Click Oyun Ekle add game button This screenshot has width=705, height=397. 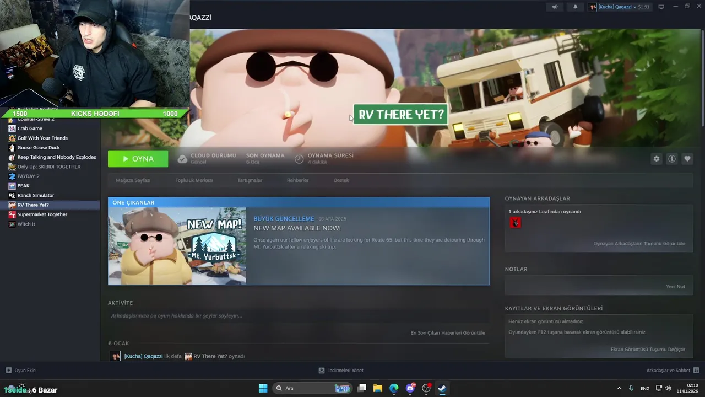[x=21, y=371]
